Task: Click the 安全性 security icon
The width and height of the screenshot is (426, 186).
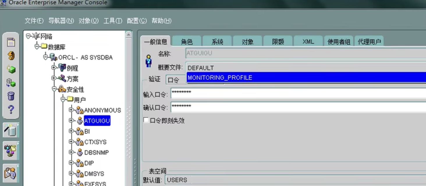Action: tap(62, 89)
